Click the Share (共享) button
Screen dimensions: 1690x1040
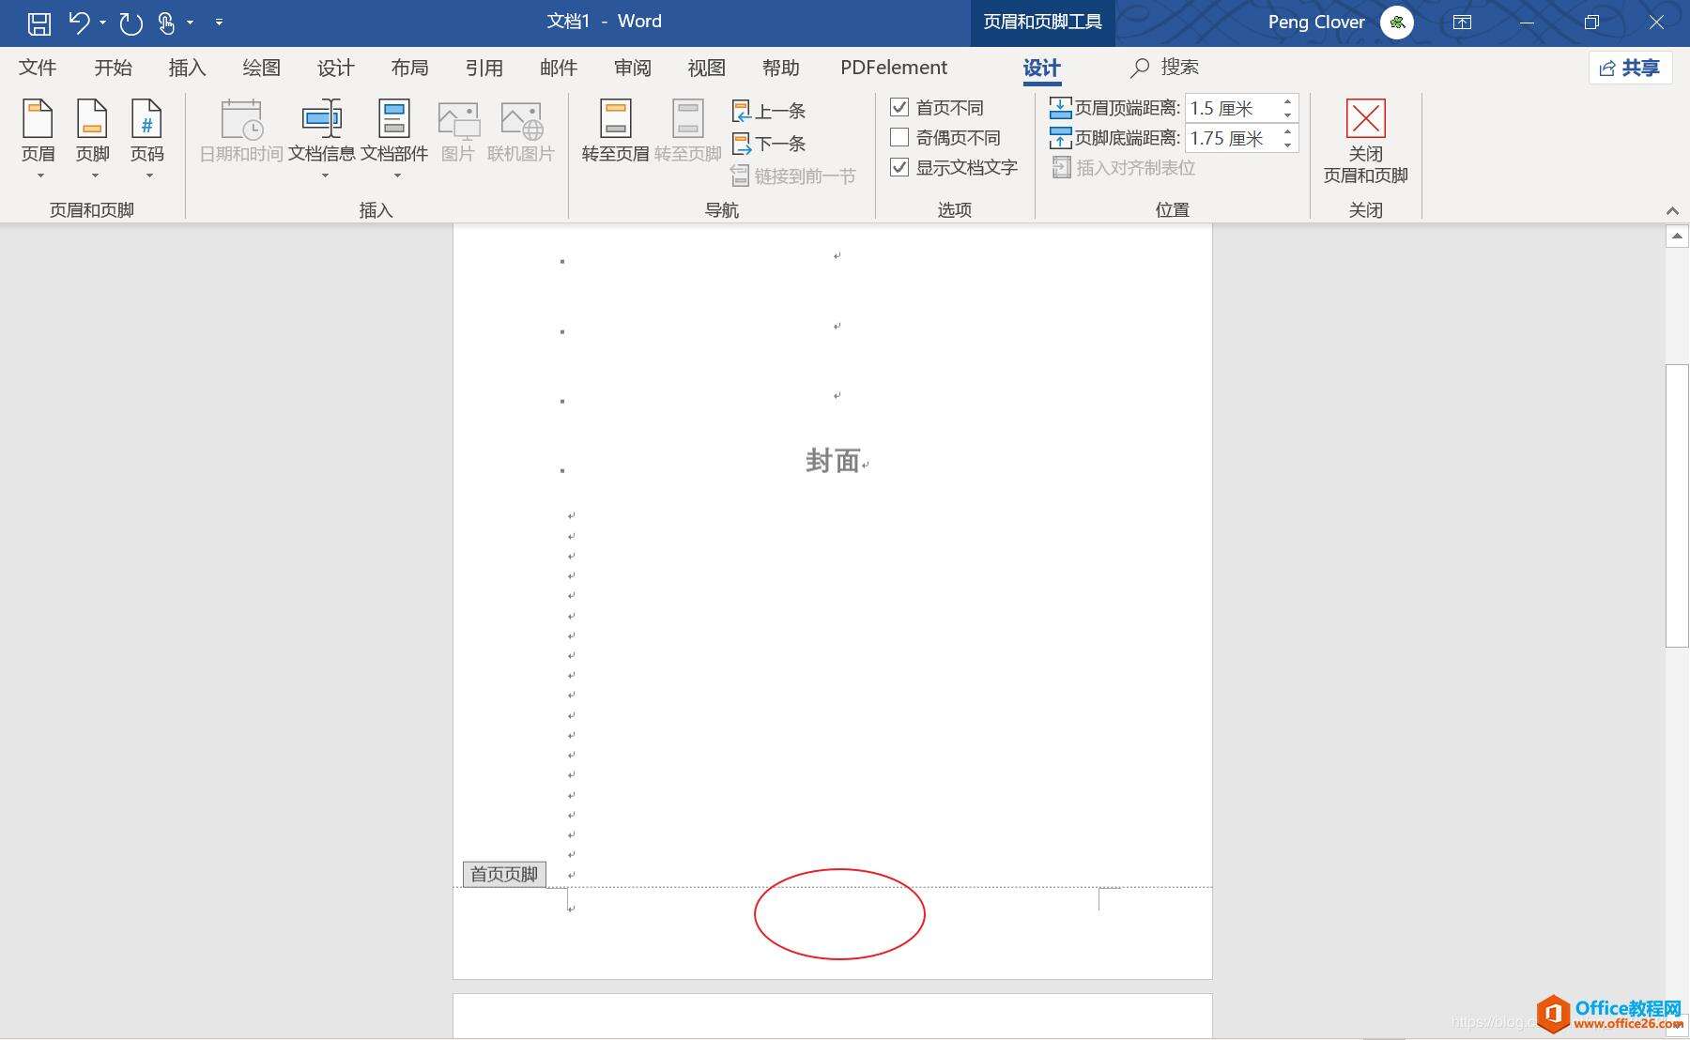[1631, 68]
